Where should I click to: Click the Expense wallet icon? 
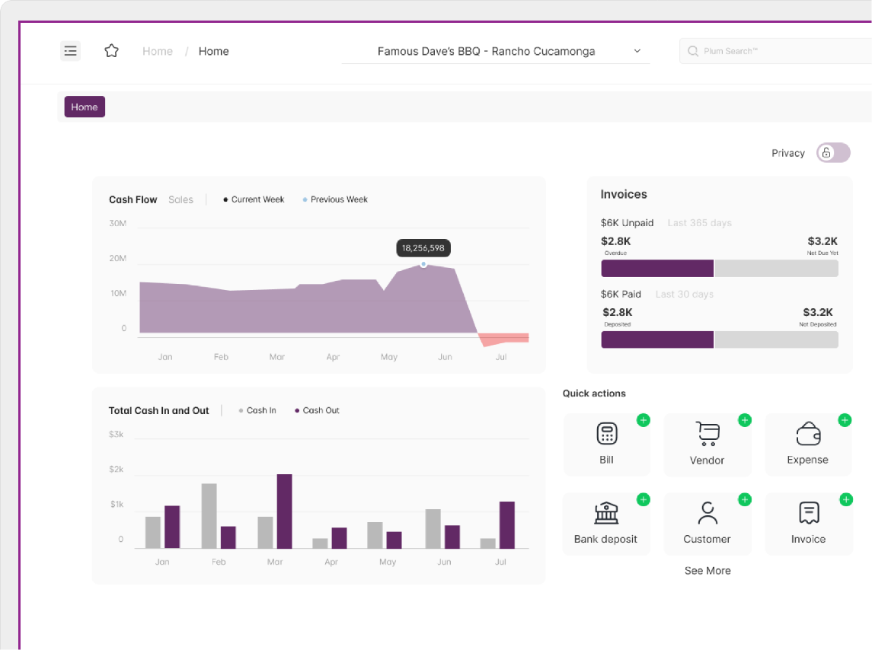[808, 434]
